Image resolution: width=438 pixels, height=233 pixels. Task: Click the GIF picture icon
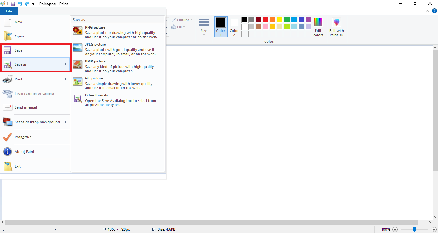(x=78, y=81)
